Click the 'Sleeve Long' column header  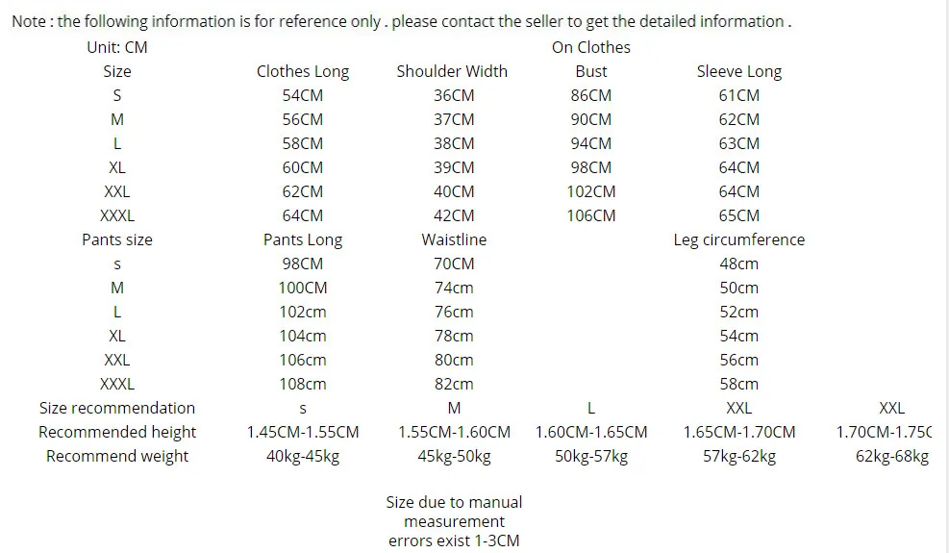[738, 71]
